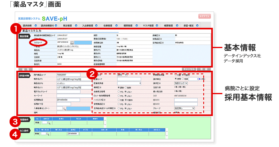Image resolution: width=279 pixels, height=147 pixels.
Task: Click the 電子カルテコード field
Action: tap(69, 92)
